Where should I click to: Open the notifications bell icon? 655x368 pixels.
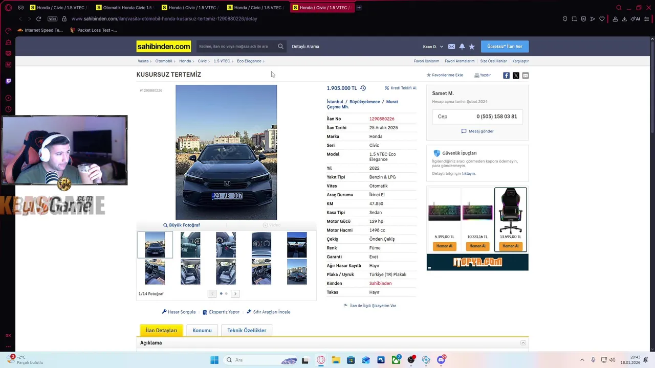462,47
